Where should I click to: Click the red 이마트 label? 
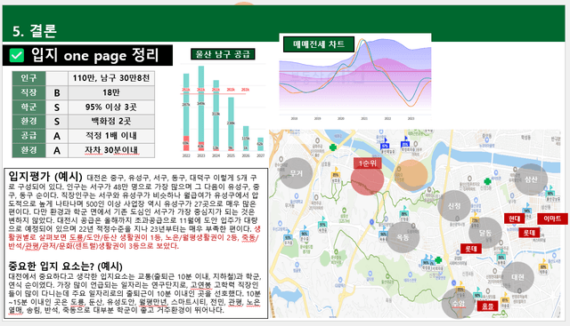pyautogui.click(x=552, y=219)
